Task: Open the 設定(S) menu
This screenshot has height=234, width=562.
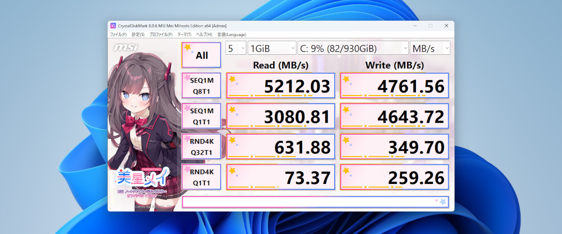Action: tap(138, 34)
